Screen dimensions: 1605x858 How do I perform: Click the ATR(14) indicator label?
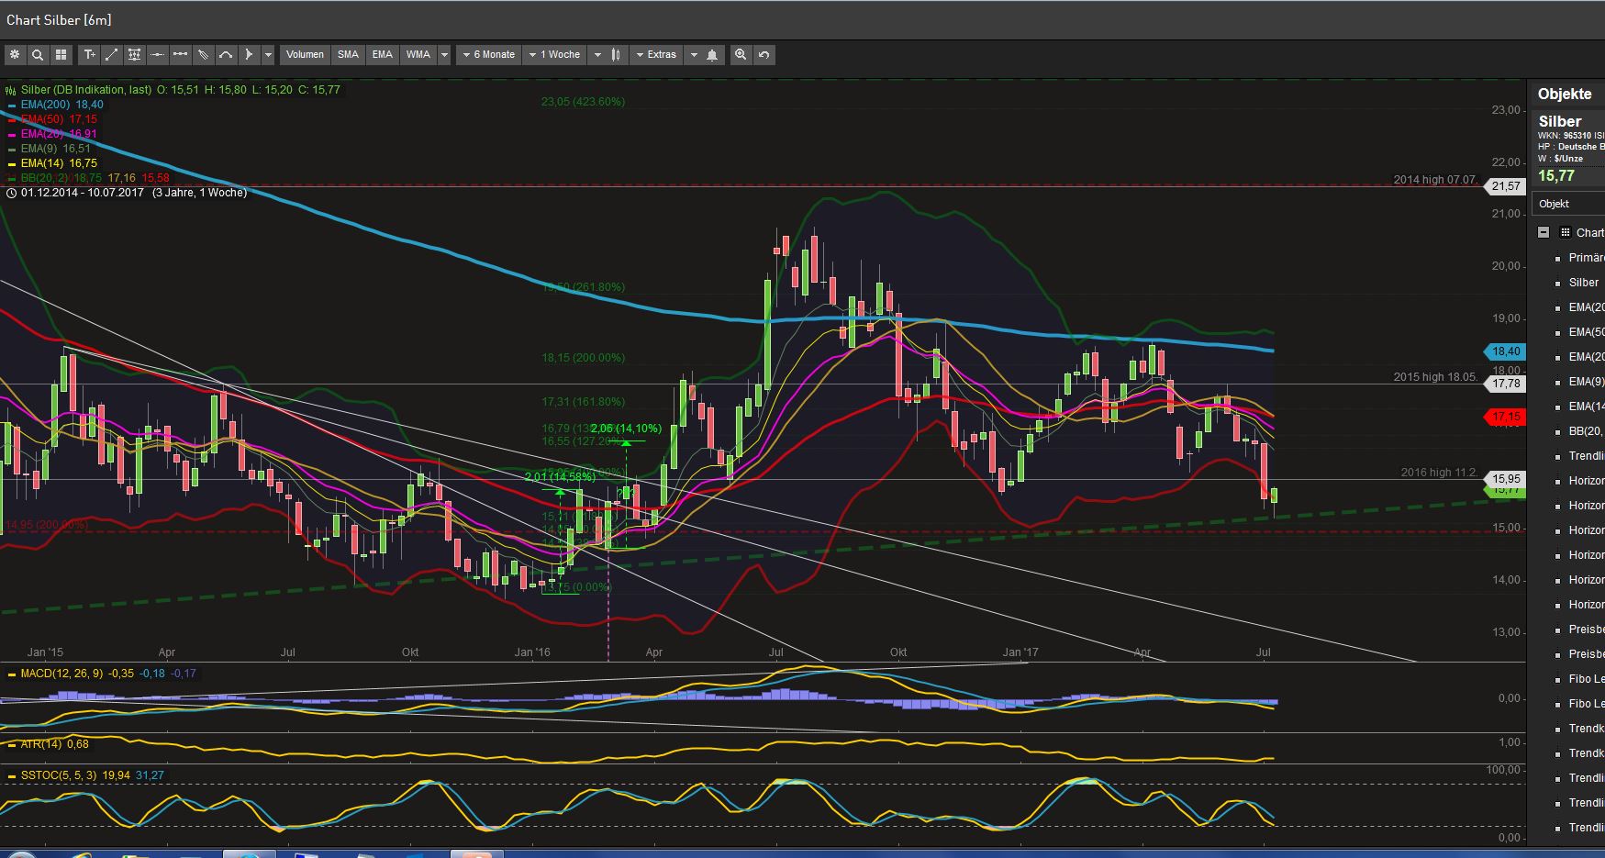[41, 744]
